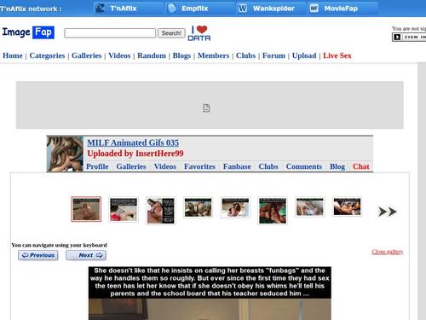Click the red Live Sex link
The width and height of the screenshot is (426, 320).
point(337,55)
